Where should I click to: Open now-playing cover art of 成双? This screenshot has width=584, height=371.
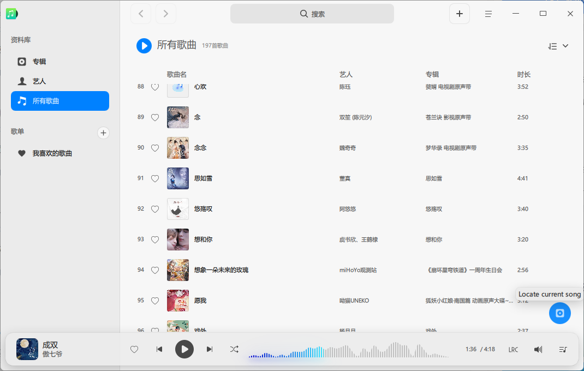(27, 349)
